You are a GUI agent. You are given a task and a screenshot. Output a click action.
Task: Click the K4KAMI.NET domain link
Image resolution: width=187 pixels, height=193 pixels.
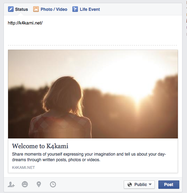pyautogui.click(x=23, y=167)
